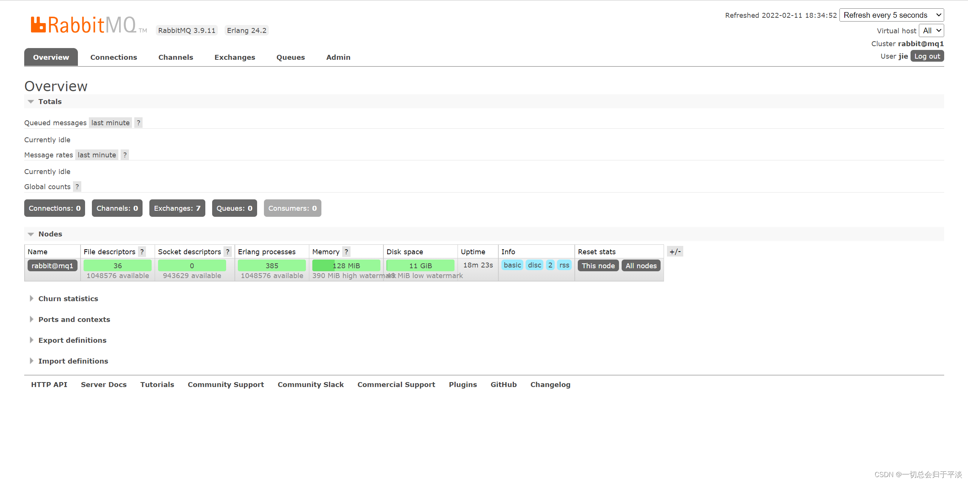968x482 pixels.
Task: Collapse the Nodes section
Action: coord(50,234)
